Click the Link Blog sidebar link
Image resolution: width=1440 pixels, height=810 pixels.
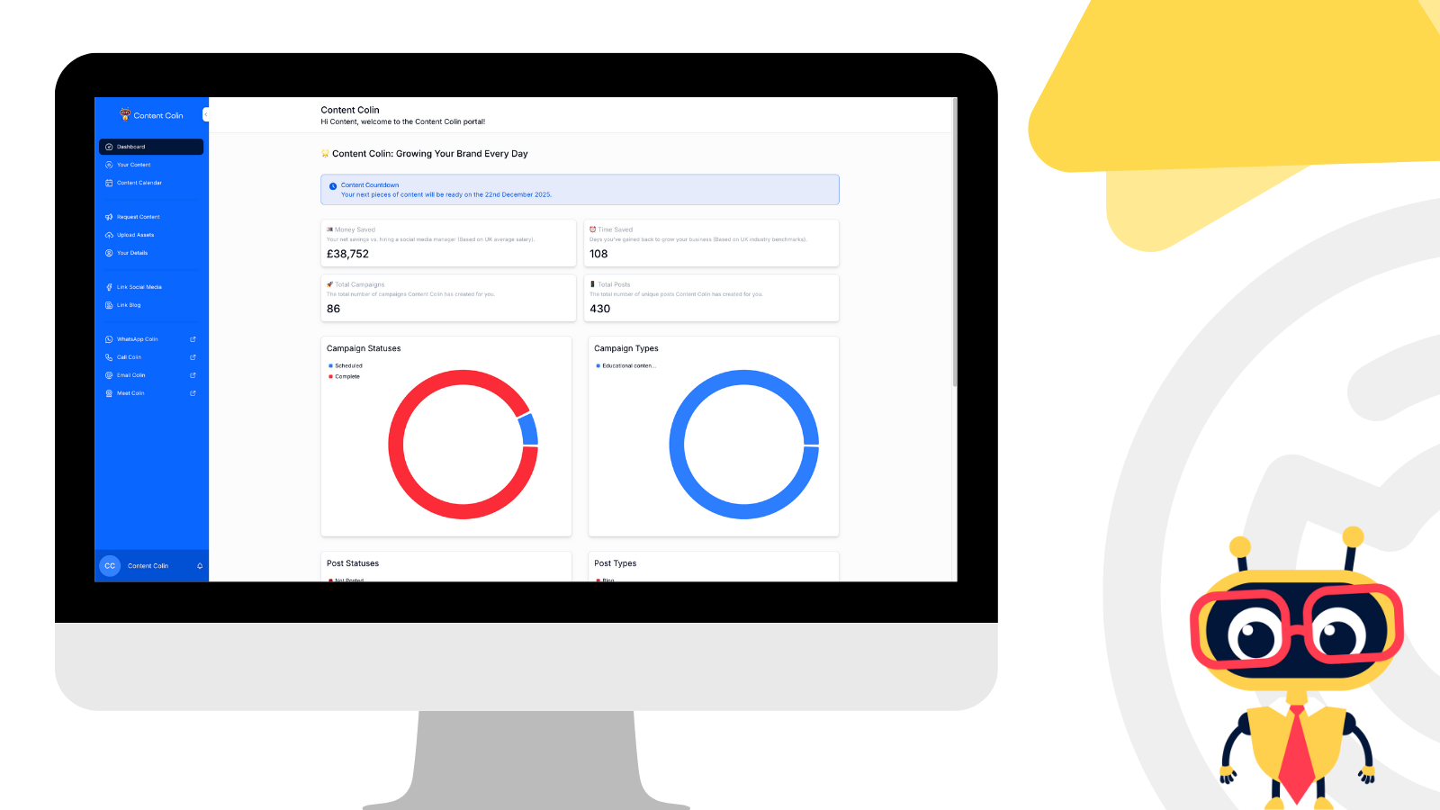(x=151, y=305)
